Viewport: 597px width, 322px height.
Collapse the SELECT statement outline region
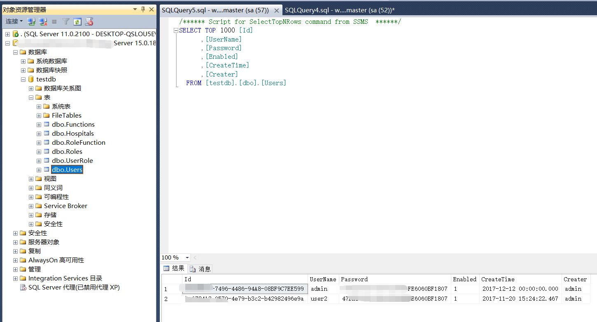tap(175, 30)
